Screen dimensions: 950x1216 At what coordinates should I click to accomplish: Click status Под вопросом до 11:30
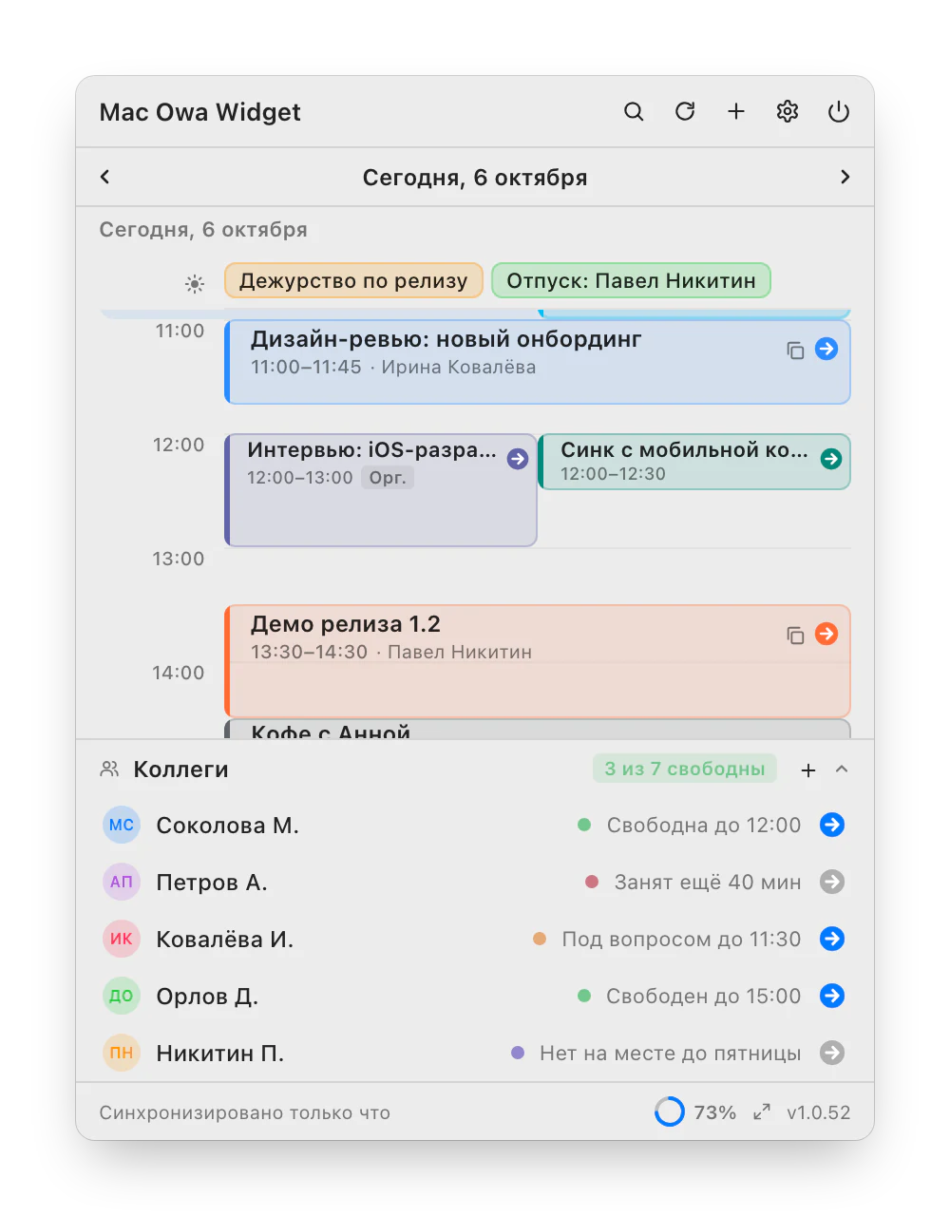(681, 940)
